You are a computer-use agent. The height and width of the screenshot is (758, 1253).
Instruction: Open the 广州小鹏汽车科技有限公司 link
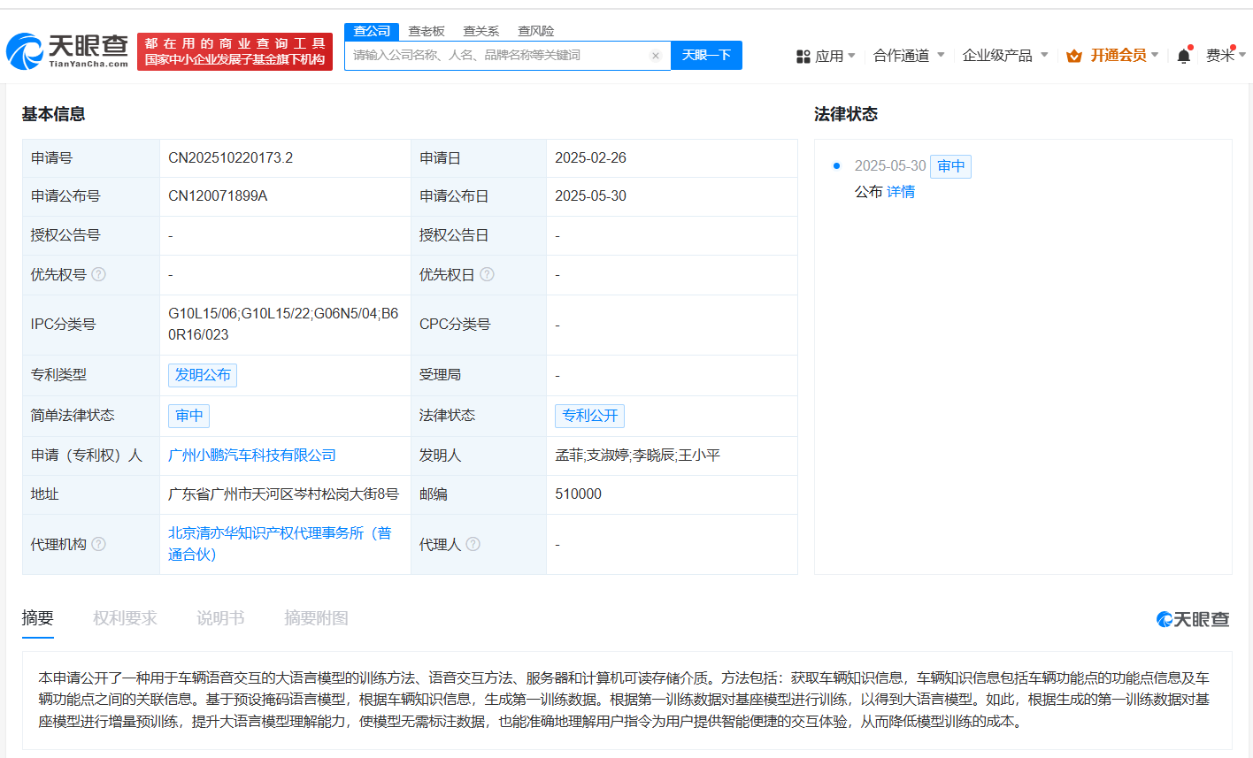[252, 456]
